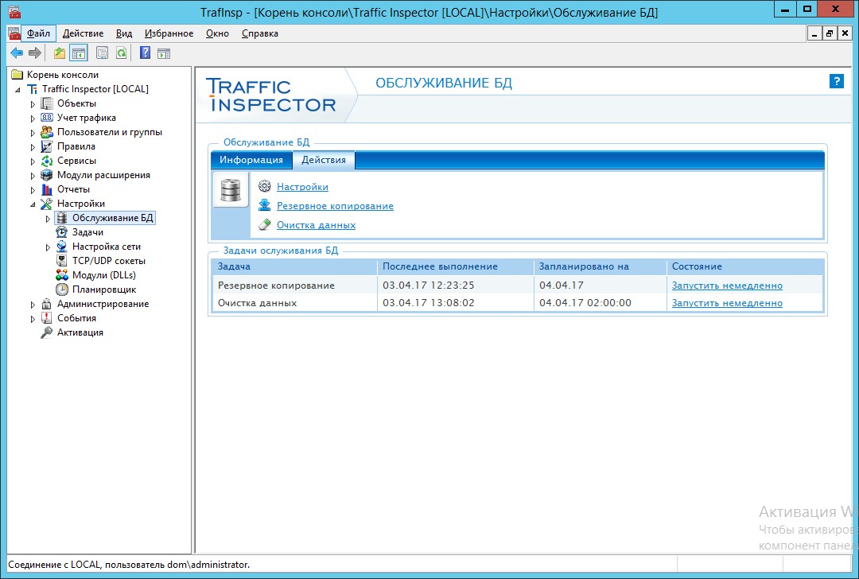Viewport: 859px width, 579px height.
Task: Expand the Учет трафика node
Action: [x=33, y=118]
